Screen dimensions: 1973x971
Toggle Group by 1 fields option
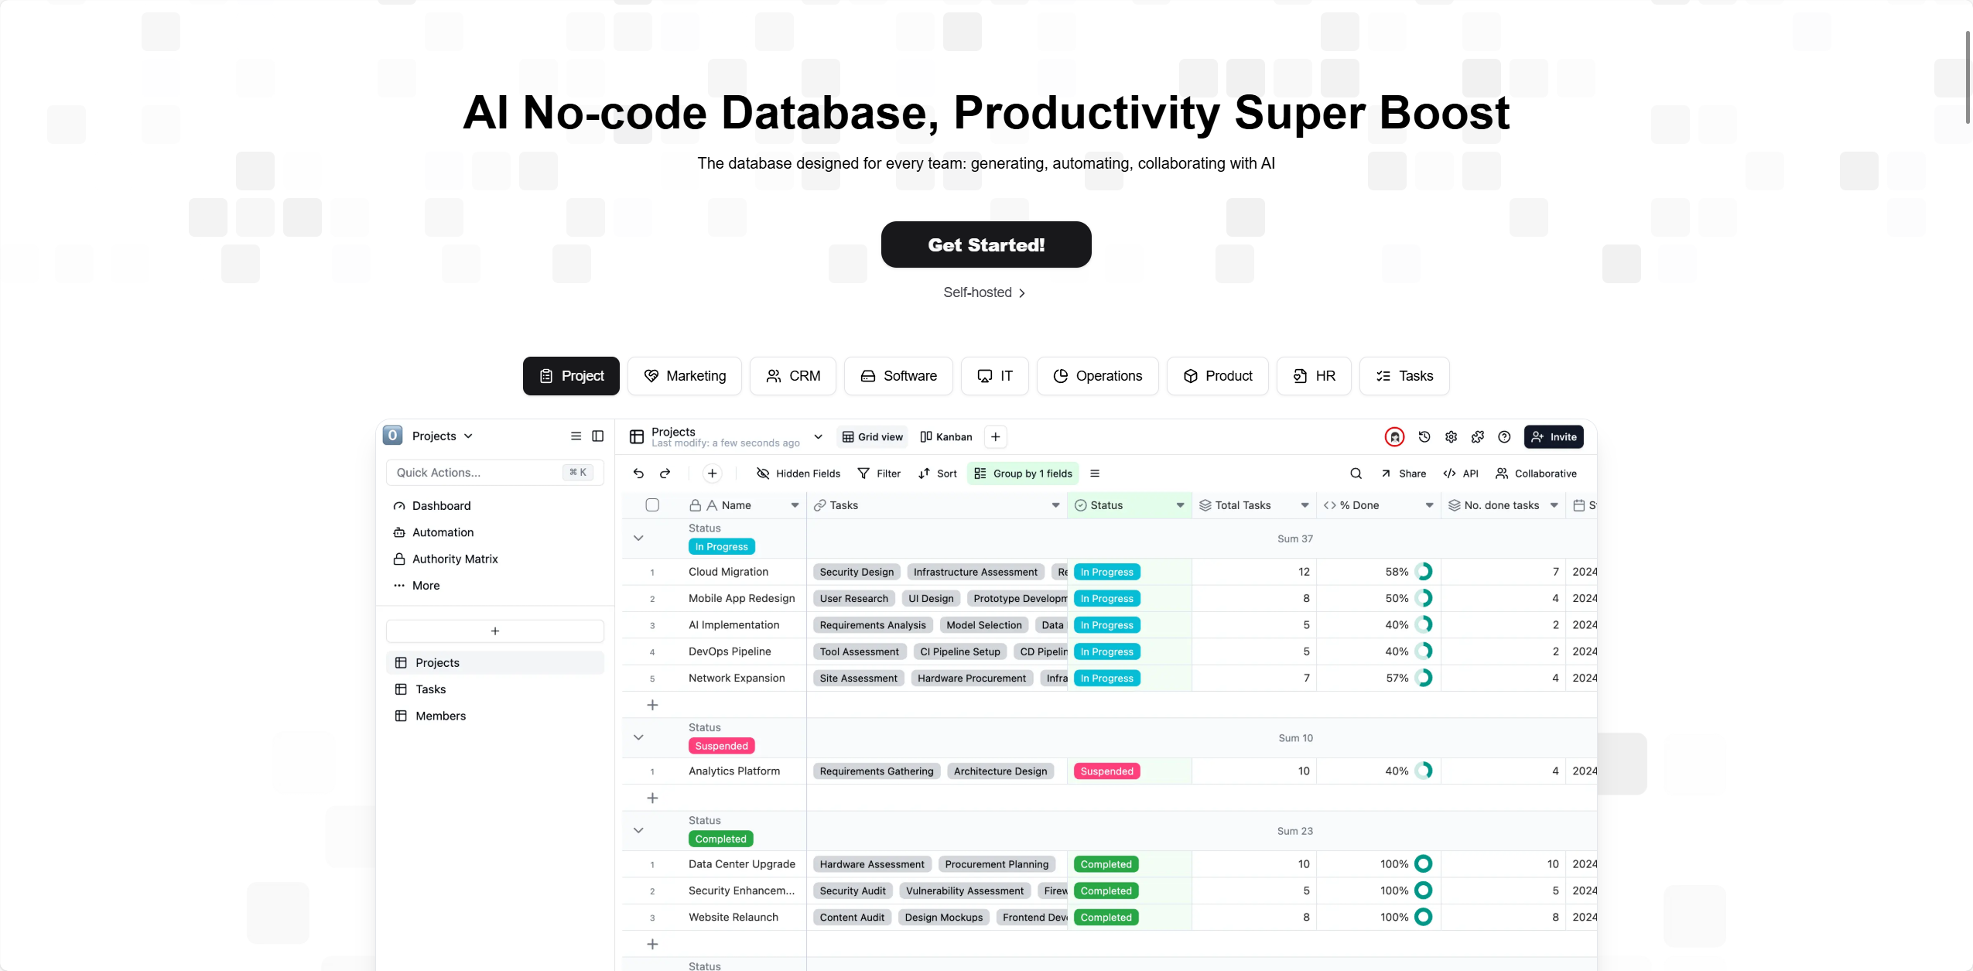(x=1023, y=474)
